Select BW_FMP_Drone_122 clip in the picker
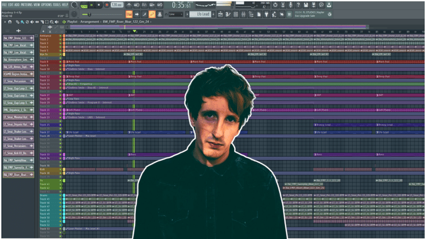Screen dimensions: 426x239 (x=18, y=38)
